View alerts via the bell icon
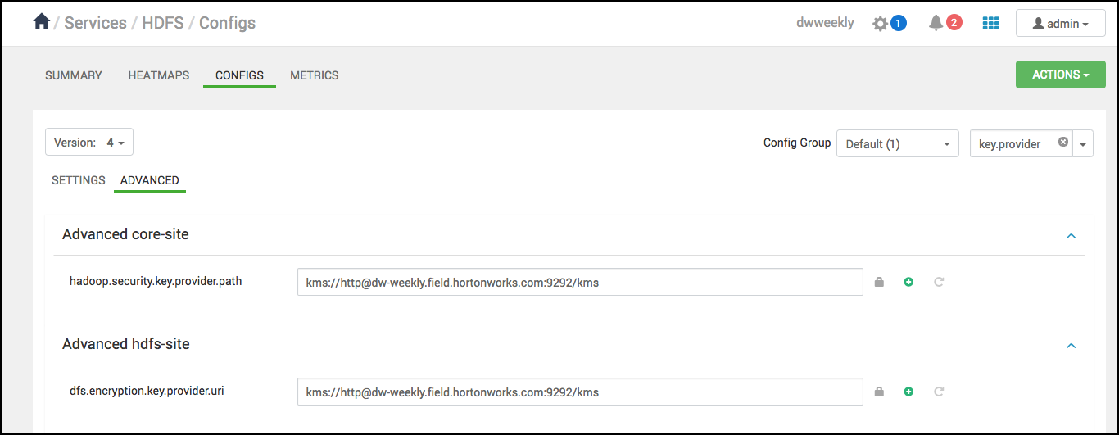Image resolution: width=1119 pixels, height=435 pixels. [x=936, y=23]
